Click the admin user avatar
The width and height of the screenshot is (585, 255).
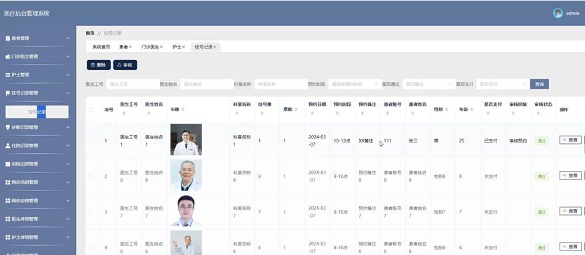558,13
